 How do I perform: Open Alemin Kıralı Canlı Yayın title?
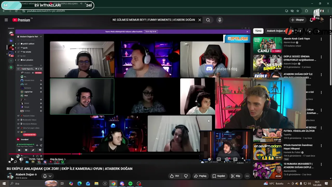297,39
